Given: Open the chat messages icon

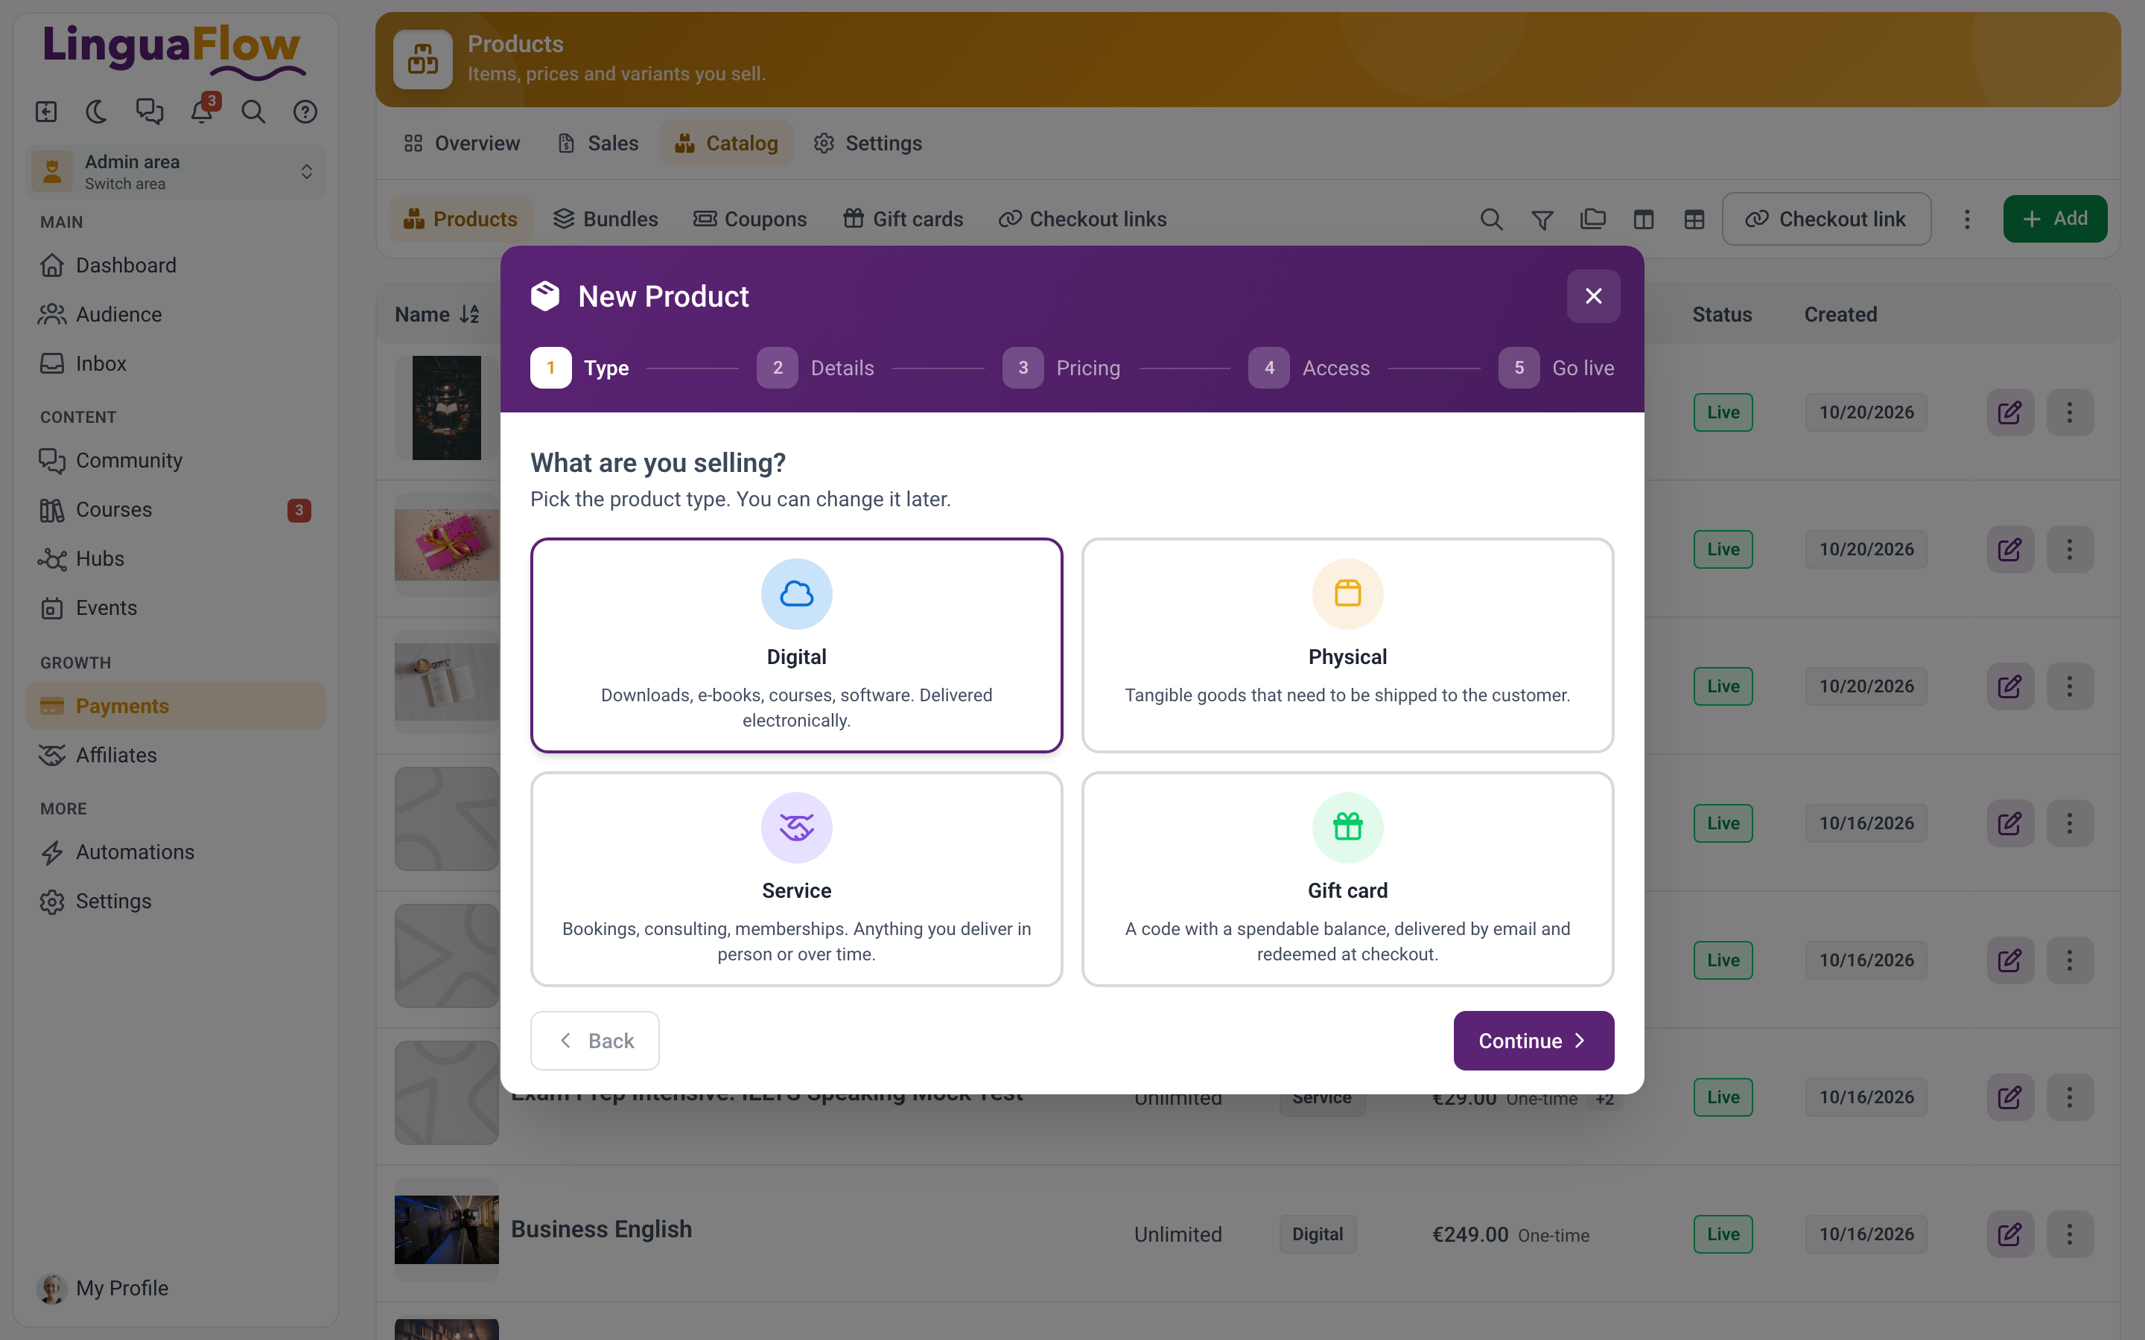Looking at the screenshot, I should (149, 112).
